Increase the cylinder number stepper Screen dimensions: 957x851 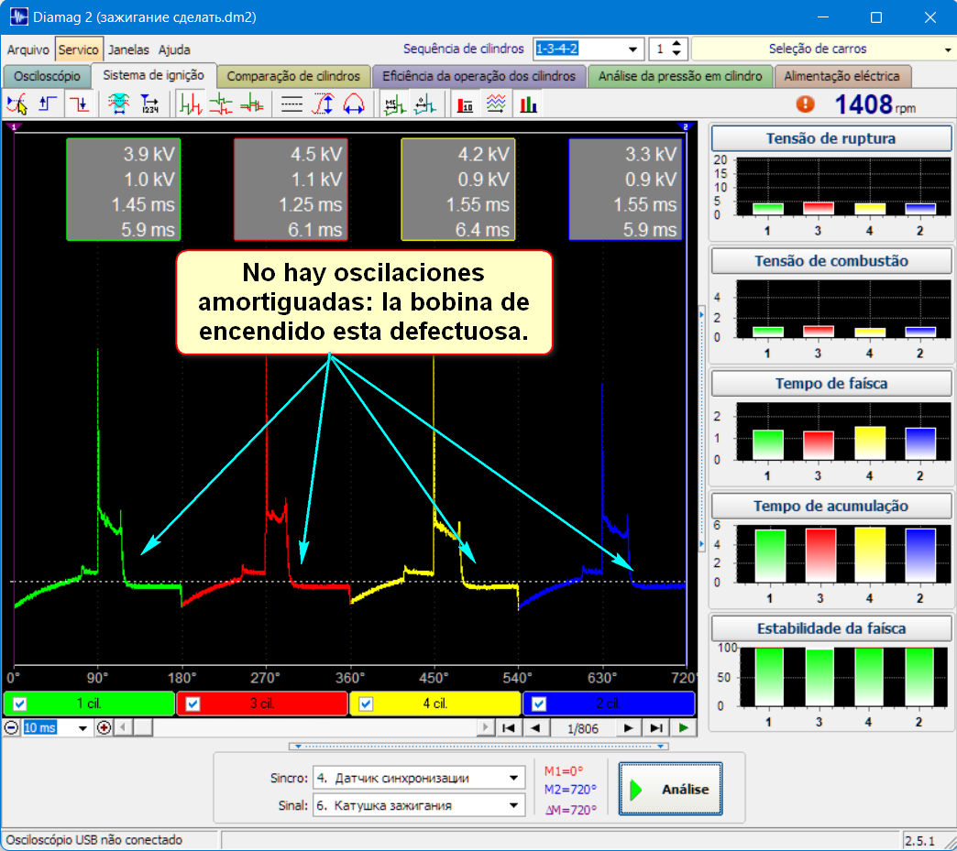[x=676, y=44]
